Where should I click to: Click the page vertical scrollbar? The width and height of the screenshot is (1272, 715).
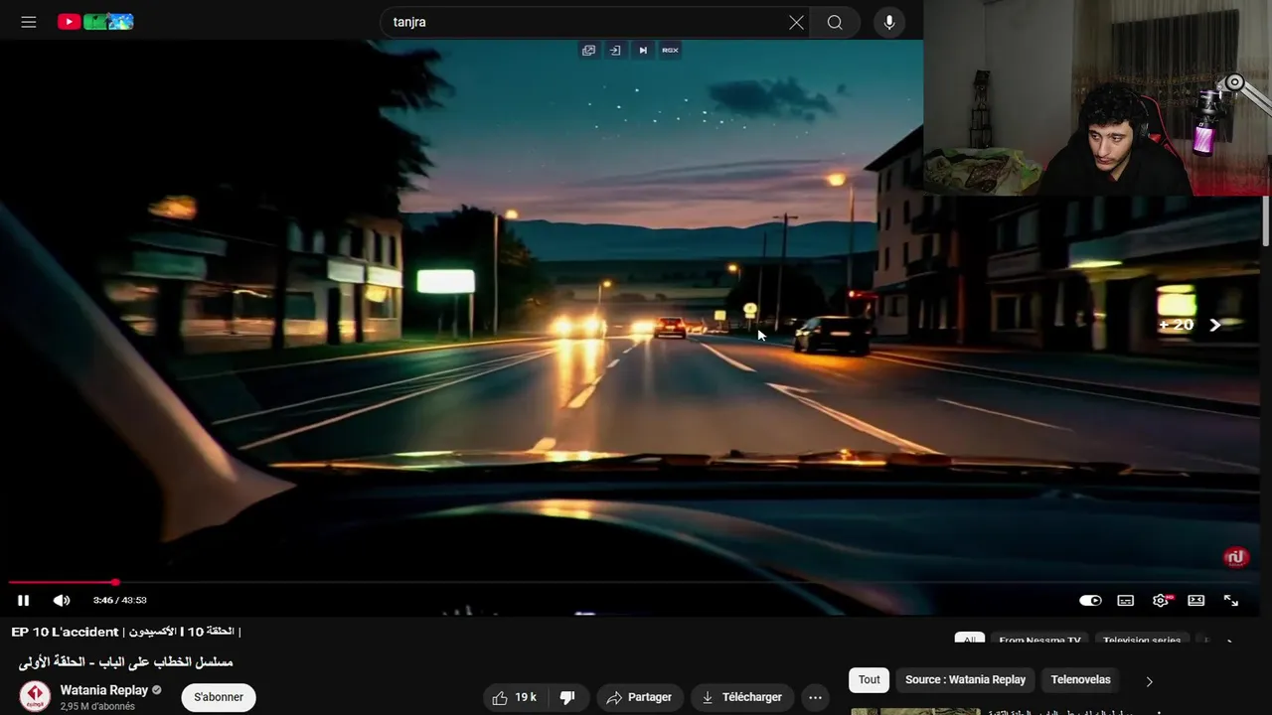(x=1266, y=220)
